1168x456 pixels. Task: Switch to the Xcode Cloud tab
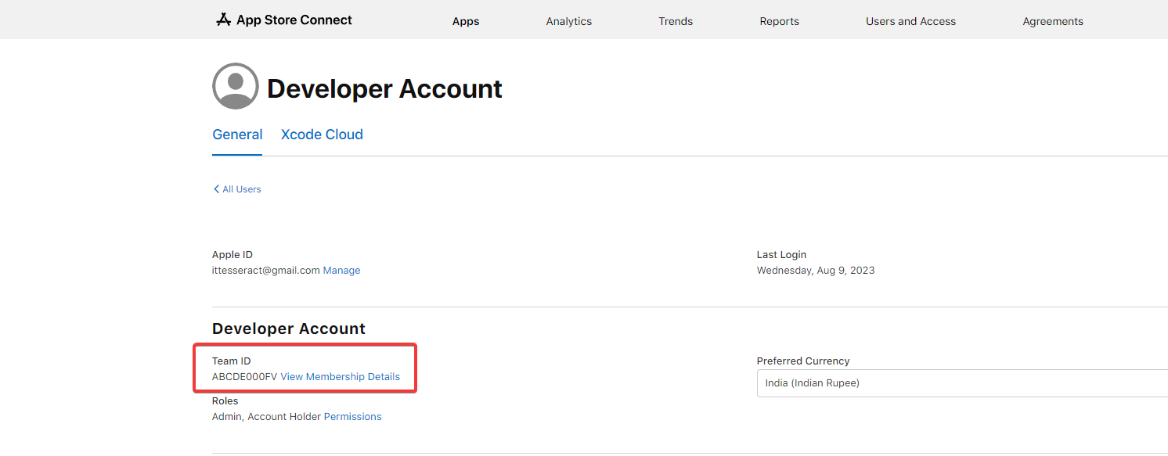coord(322,135)
